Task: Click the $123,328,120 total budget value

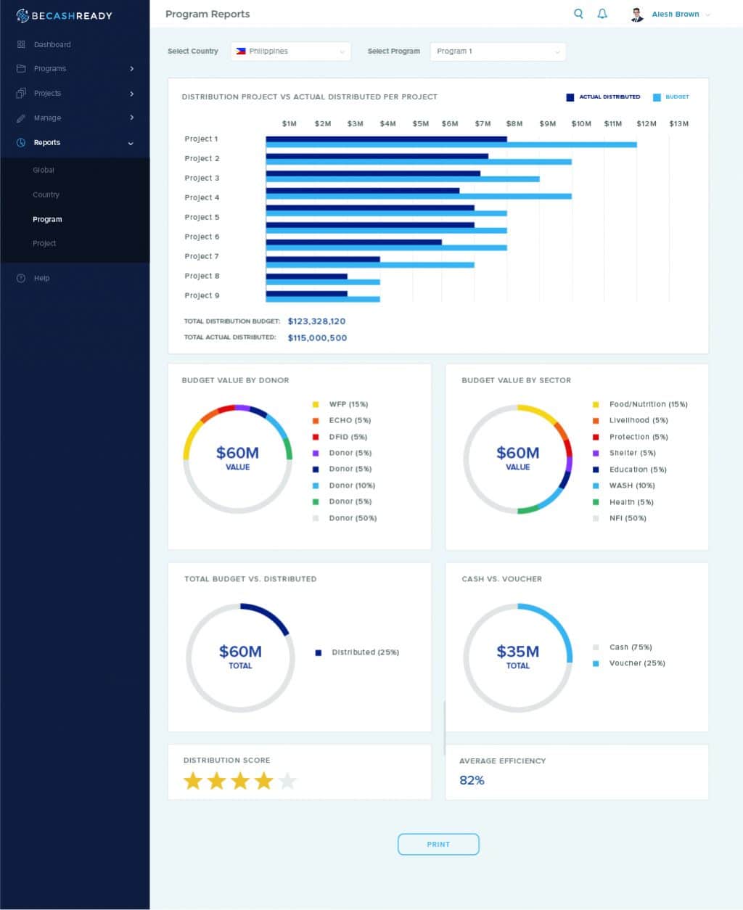Action: pos(316,321)
